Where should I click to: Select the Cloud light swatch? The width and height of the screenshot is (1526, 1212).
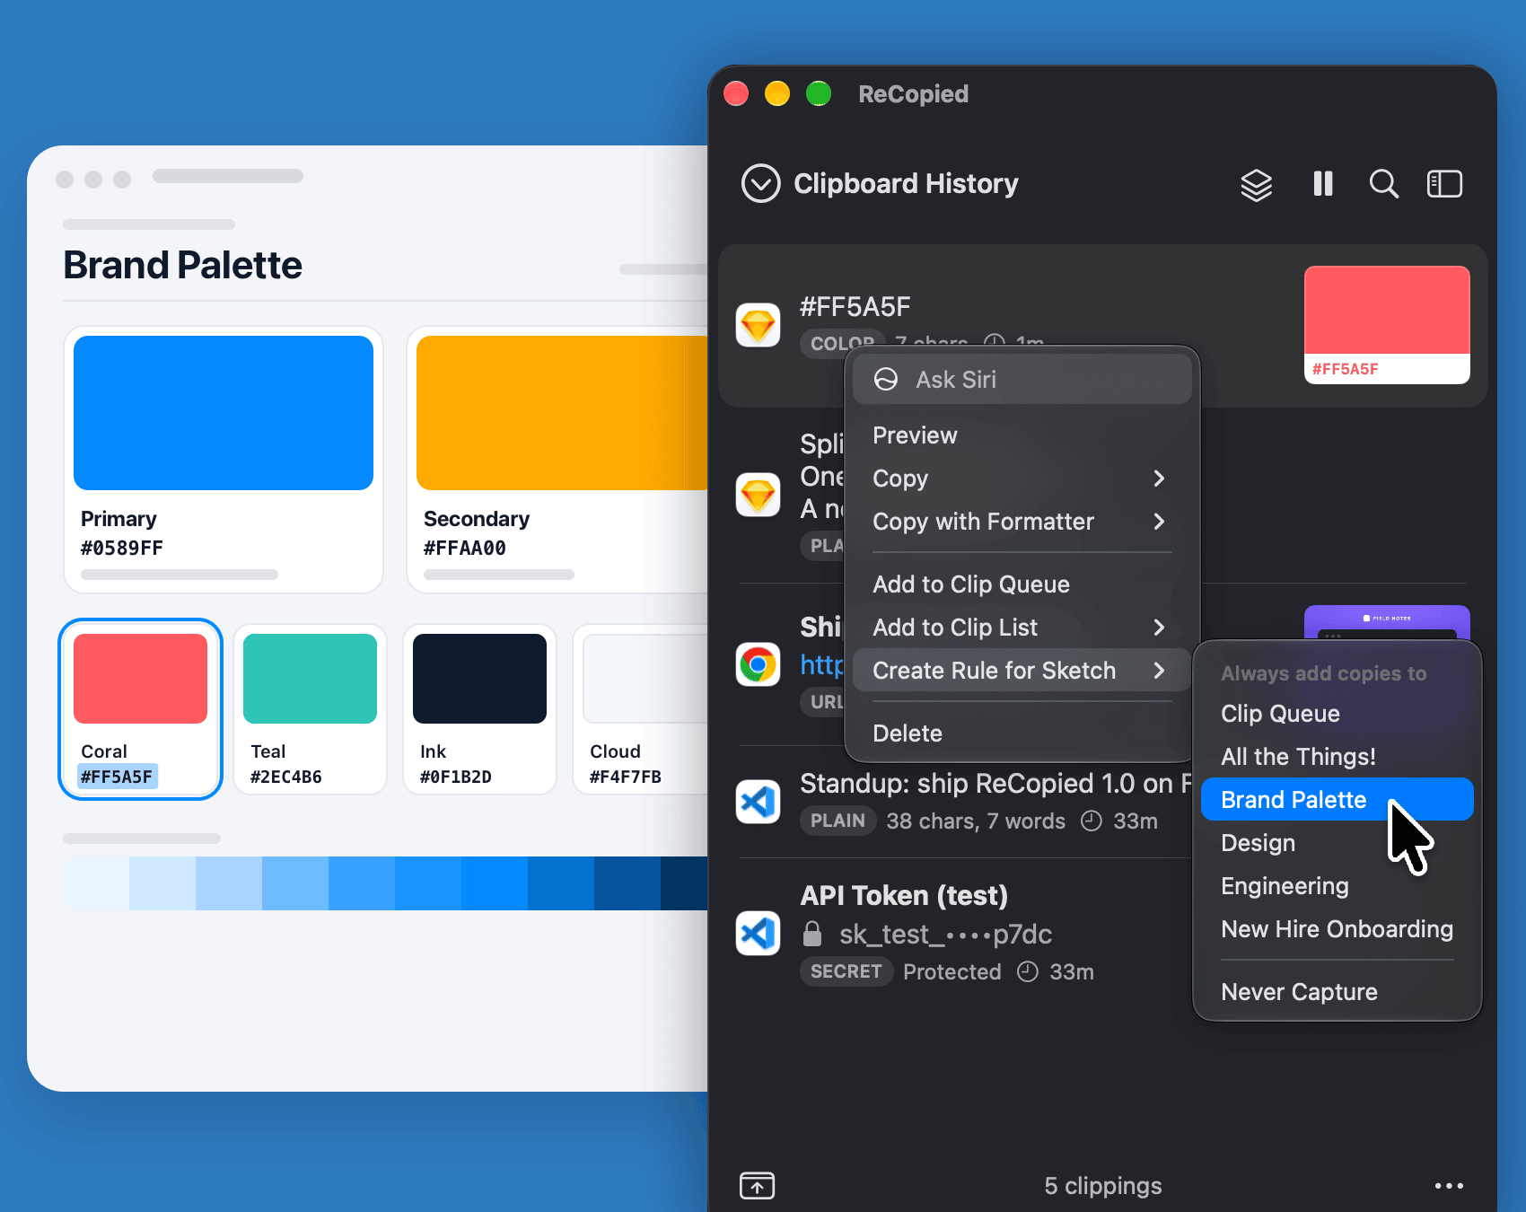(x=645, y=679)
